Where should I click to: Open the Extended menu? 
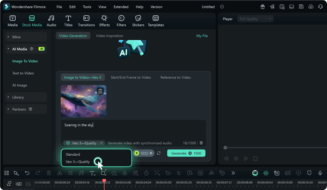click(x=121, y=7)
